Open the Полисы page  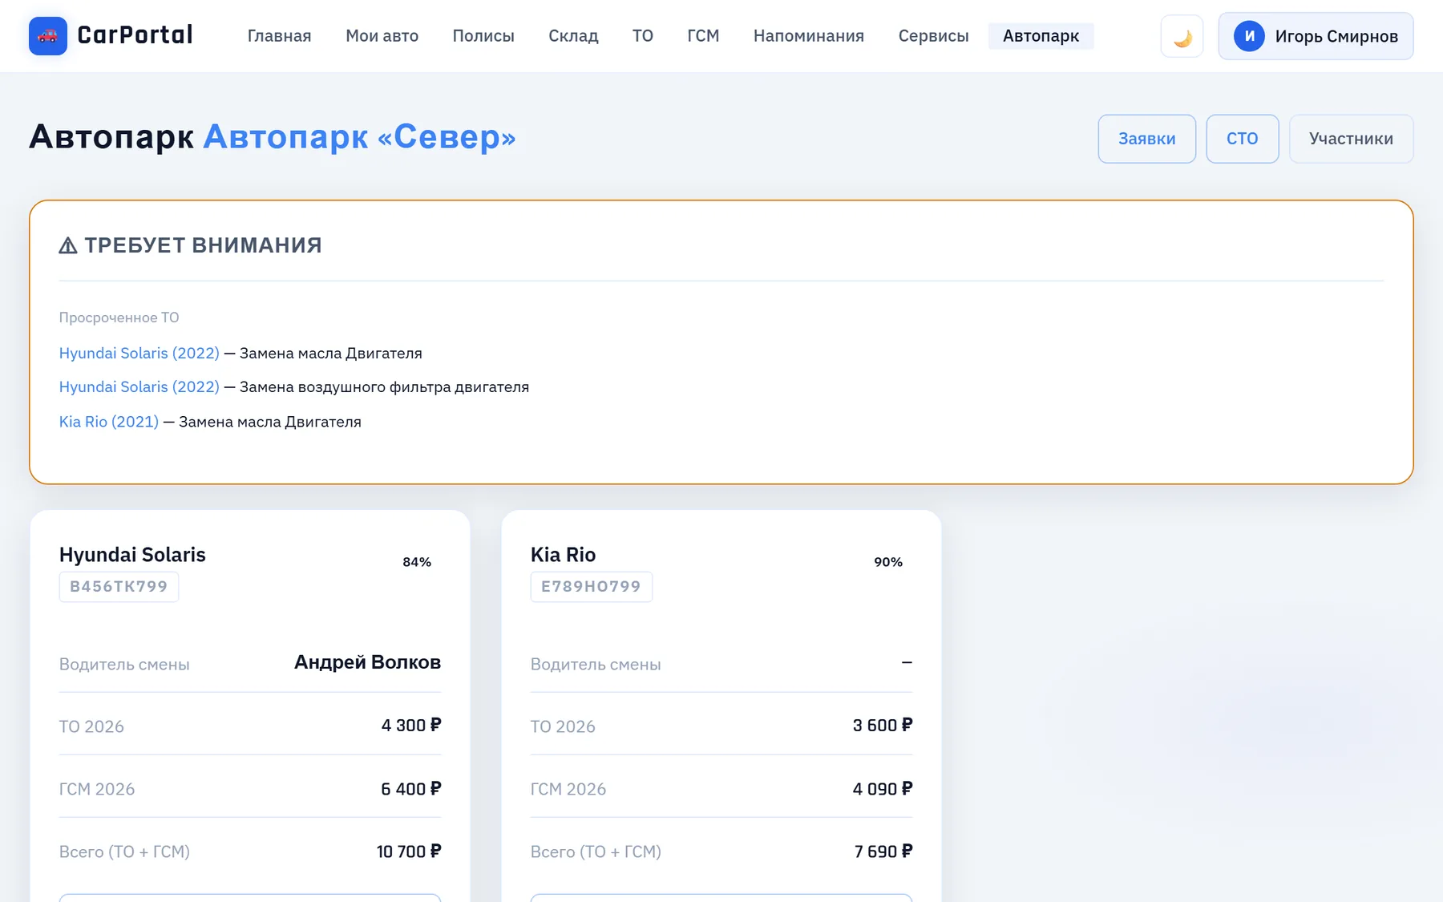[x=483, y=36]
